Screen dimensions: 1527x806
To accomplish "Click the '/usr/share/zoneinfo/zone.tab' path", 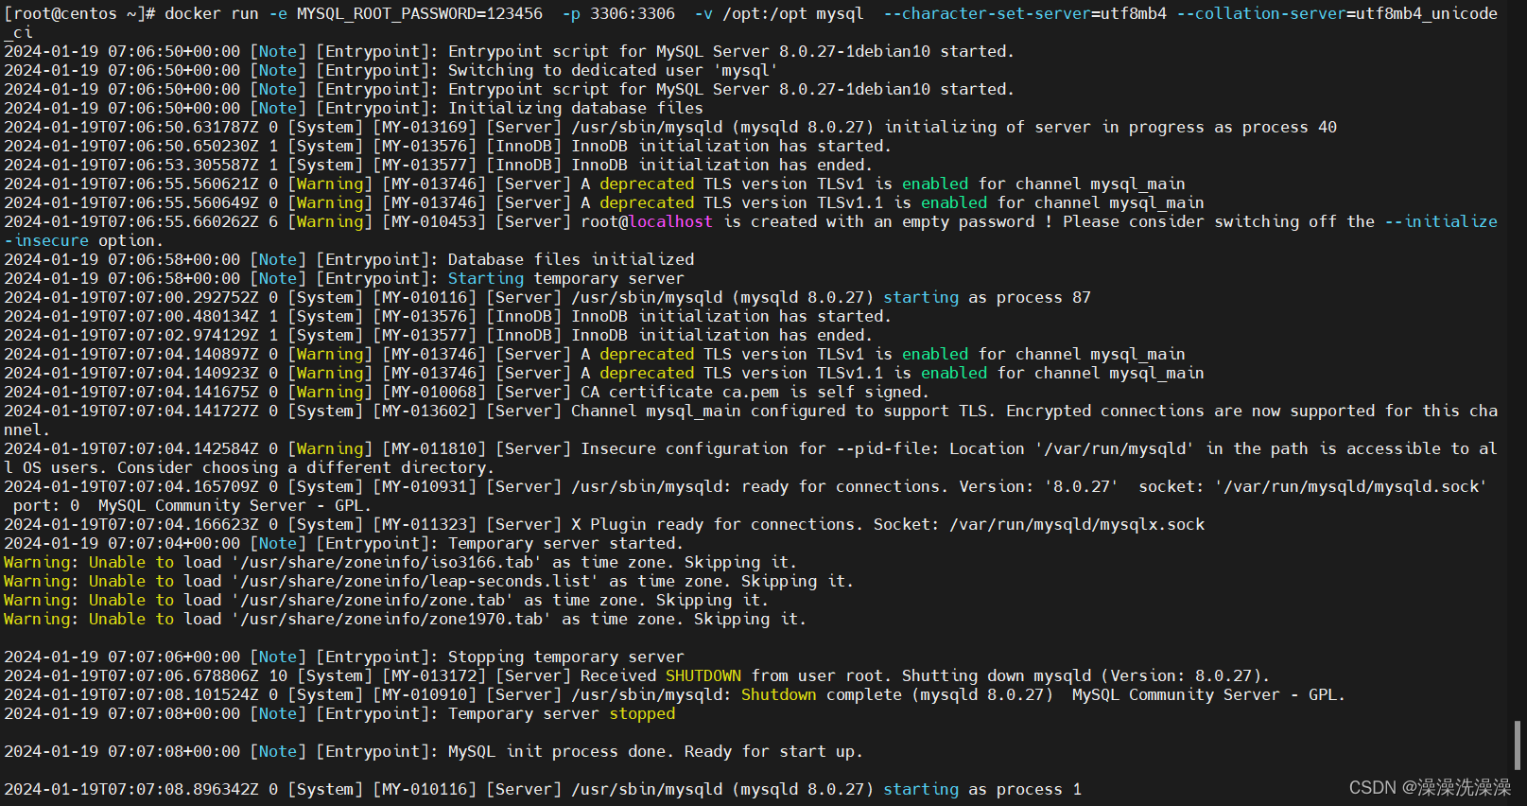I will click(373, 600).
